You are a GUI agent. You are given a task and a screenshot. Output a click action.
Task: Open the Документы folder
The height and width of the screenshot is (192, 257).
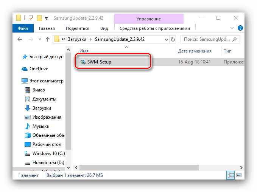[44, 99]
